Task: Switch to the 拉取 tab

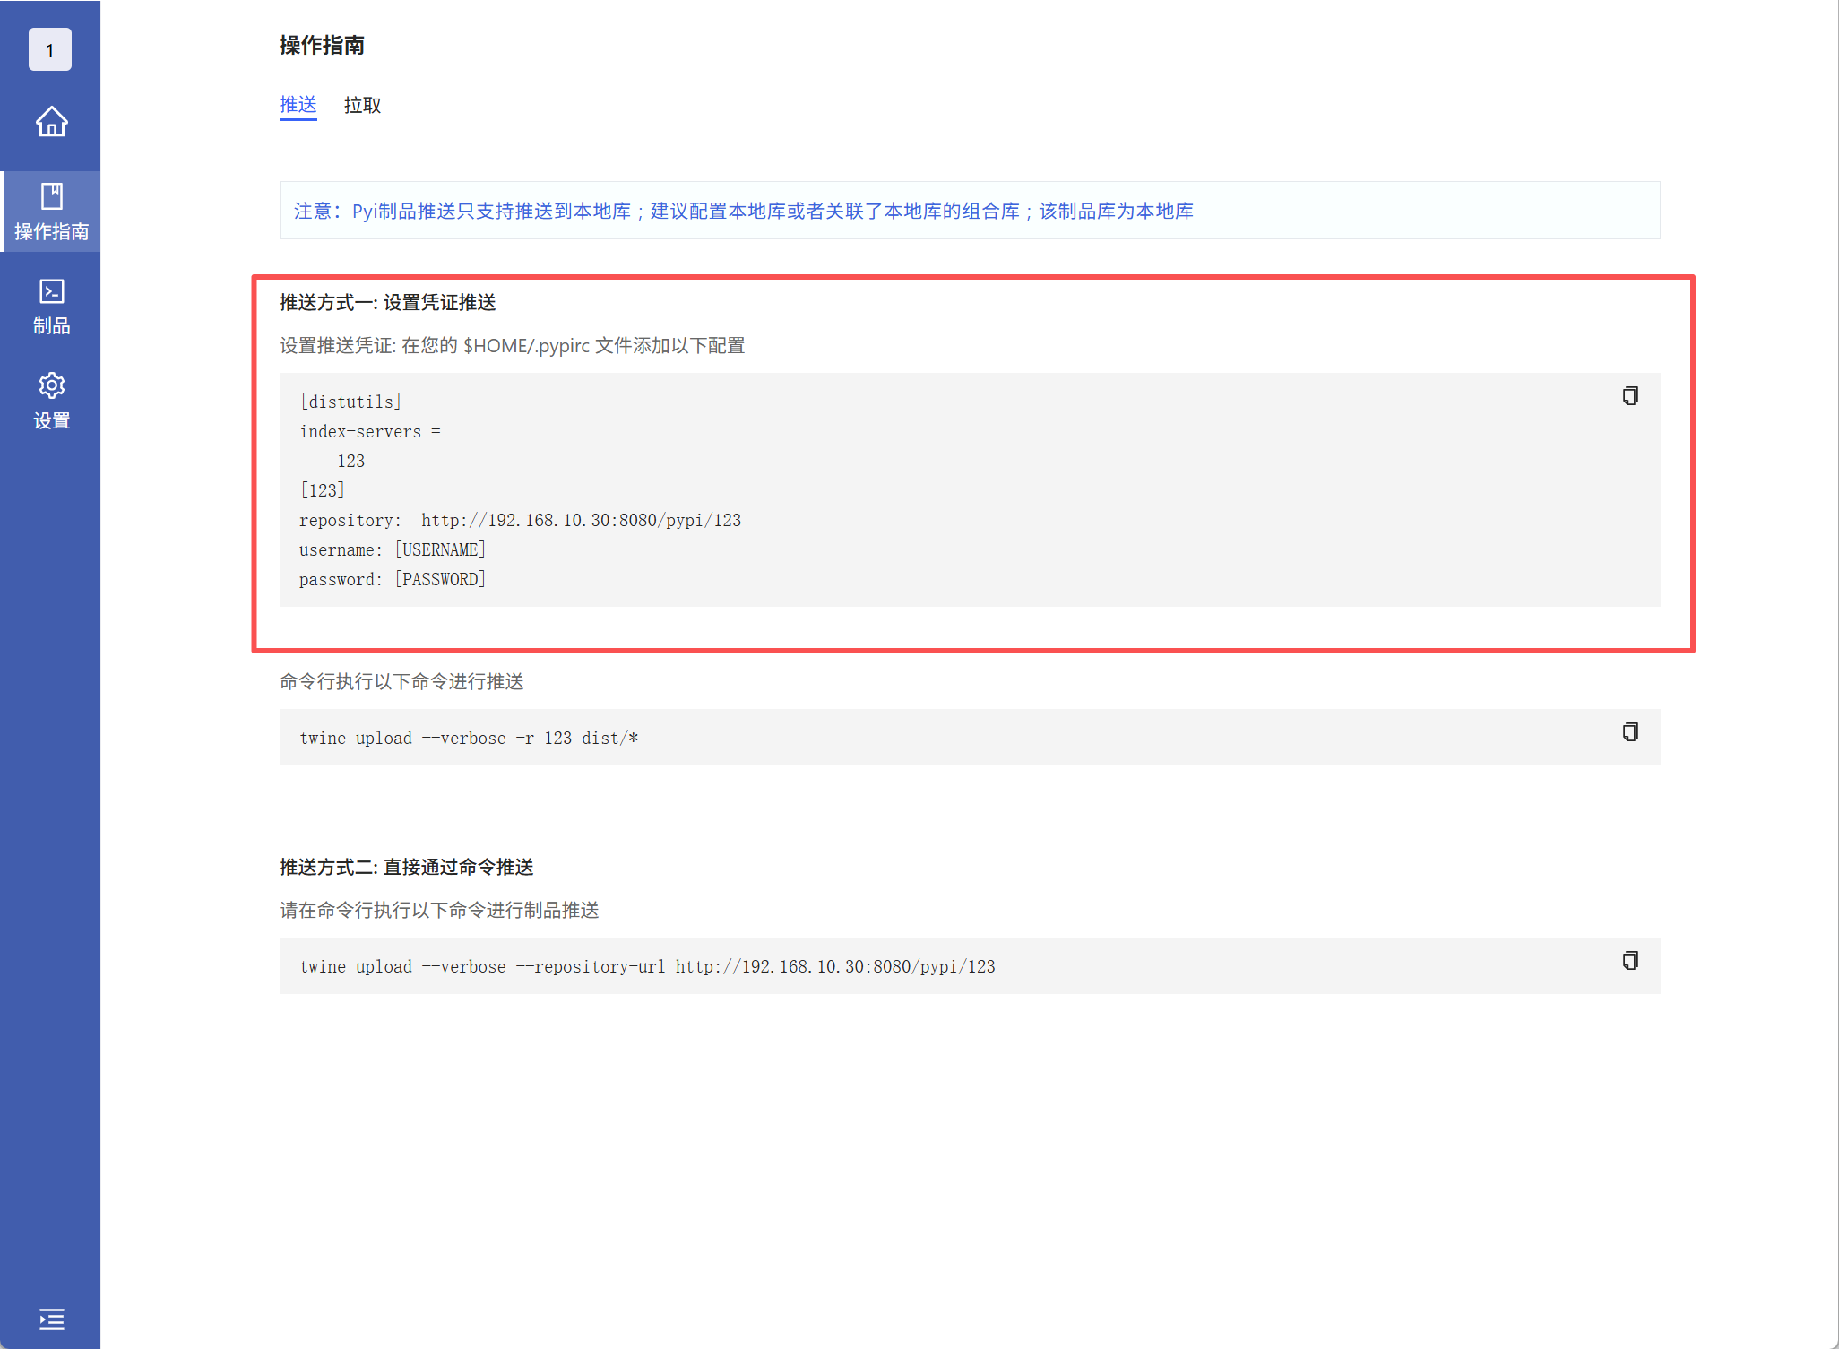Action: pyautogui.click(x=362, y=106)
